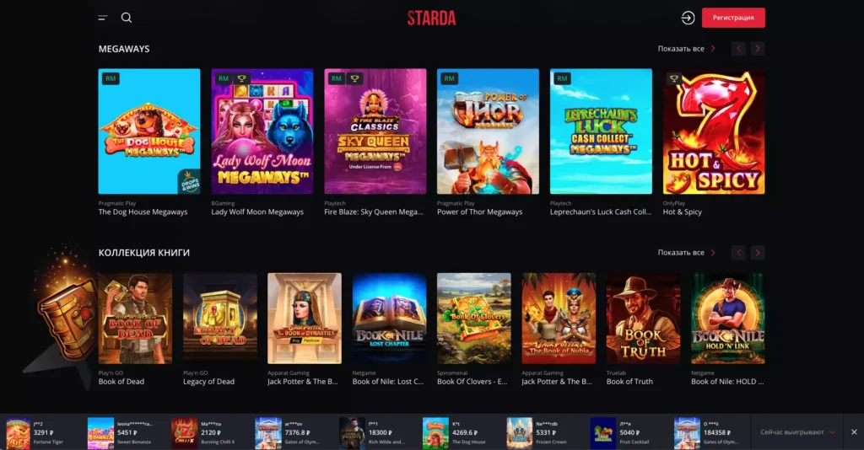This screenshot has height=450, width=864.
Task: Open the hamburger menu icon
Action: [102, 18]
